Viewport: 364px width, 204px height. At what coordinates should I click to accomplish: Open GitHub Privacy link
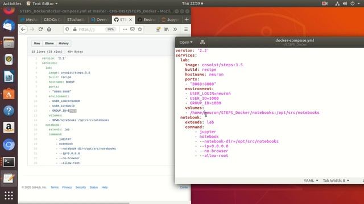click(x=67, y=188)
